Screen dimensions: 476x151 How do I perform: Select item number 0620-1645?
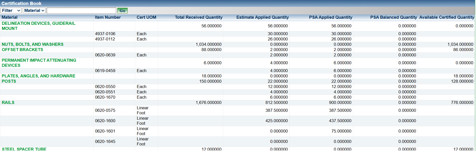click(x=105, y=141)
